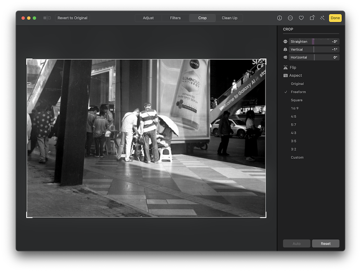Image resolution: width=361 pixels, height=272 pixels.
Task: Open the Info inspector icon
Action: (x=279, y=18)
